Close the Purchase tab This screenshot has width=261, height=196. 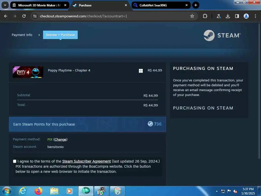pyautogui.click(x=126, y=5)
